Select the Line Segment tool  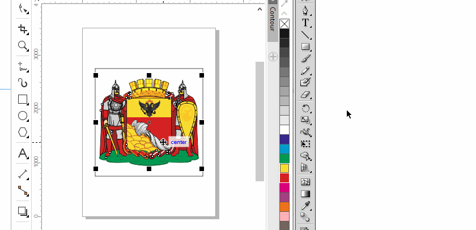coord(305,35)
